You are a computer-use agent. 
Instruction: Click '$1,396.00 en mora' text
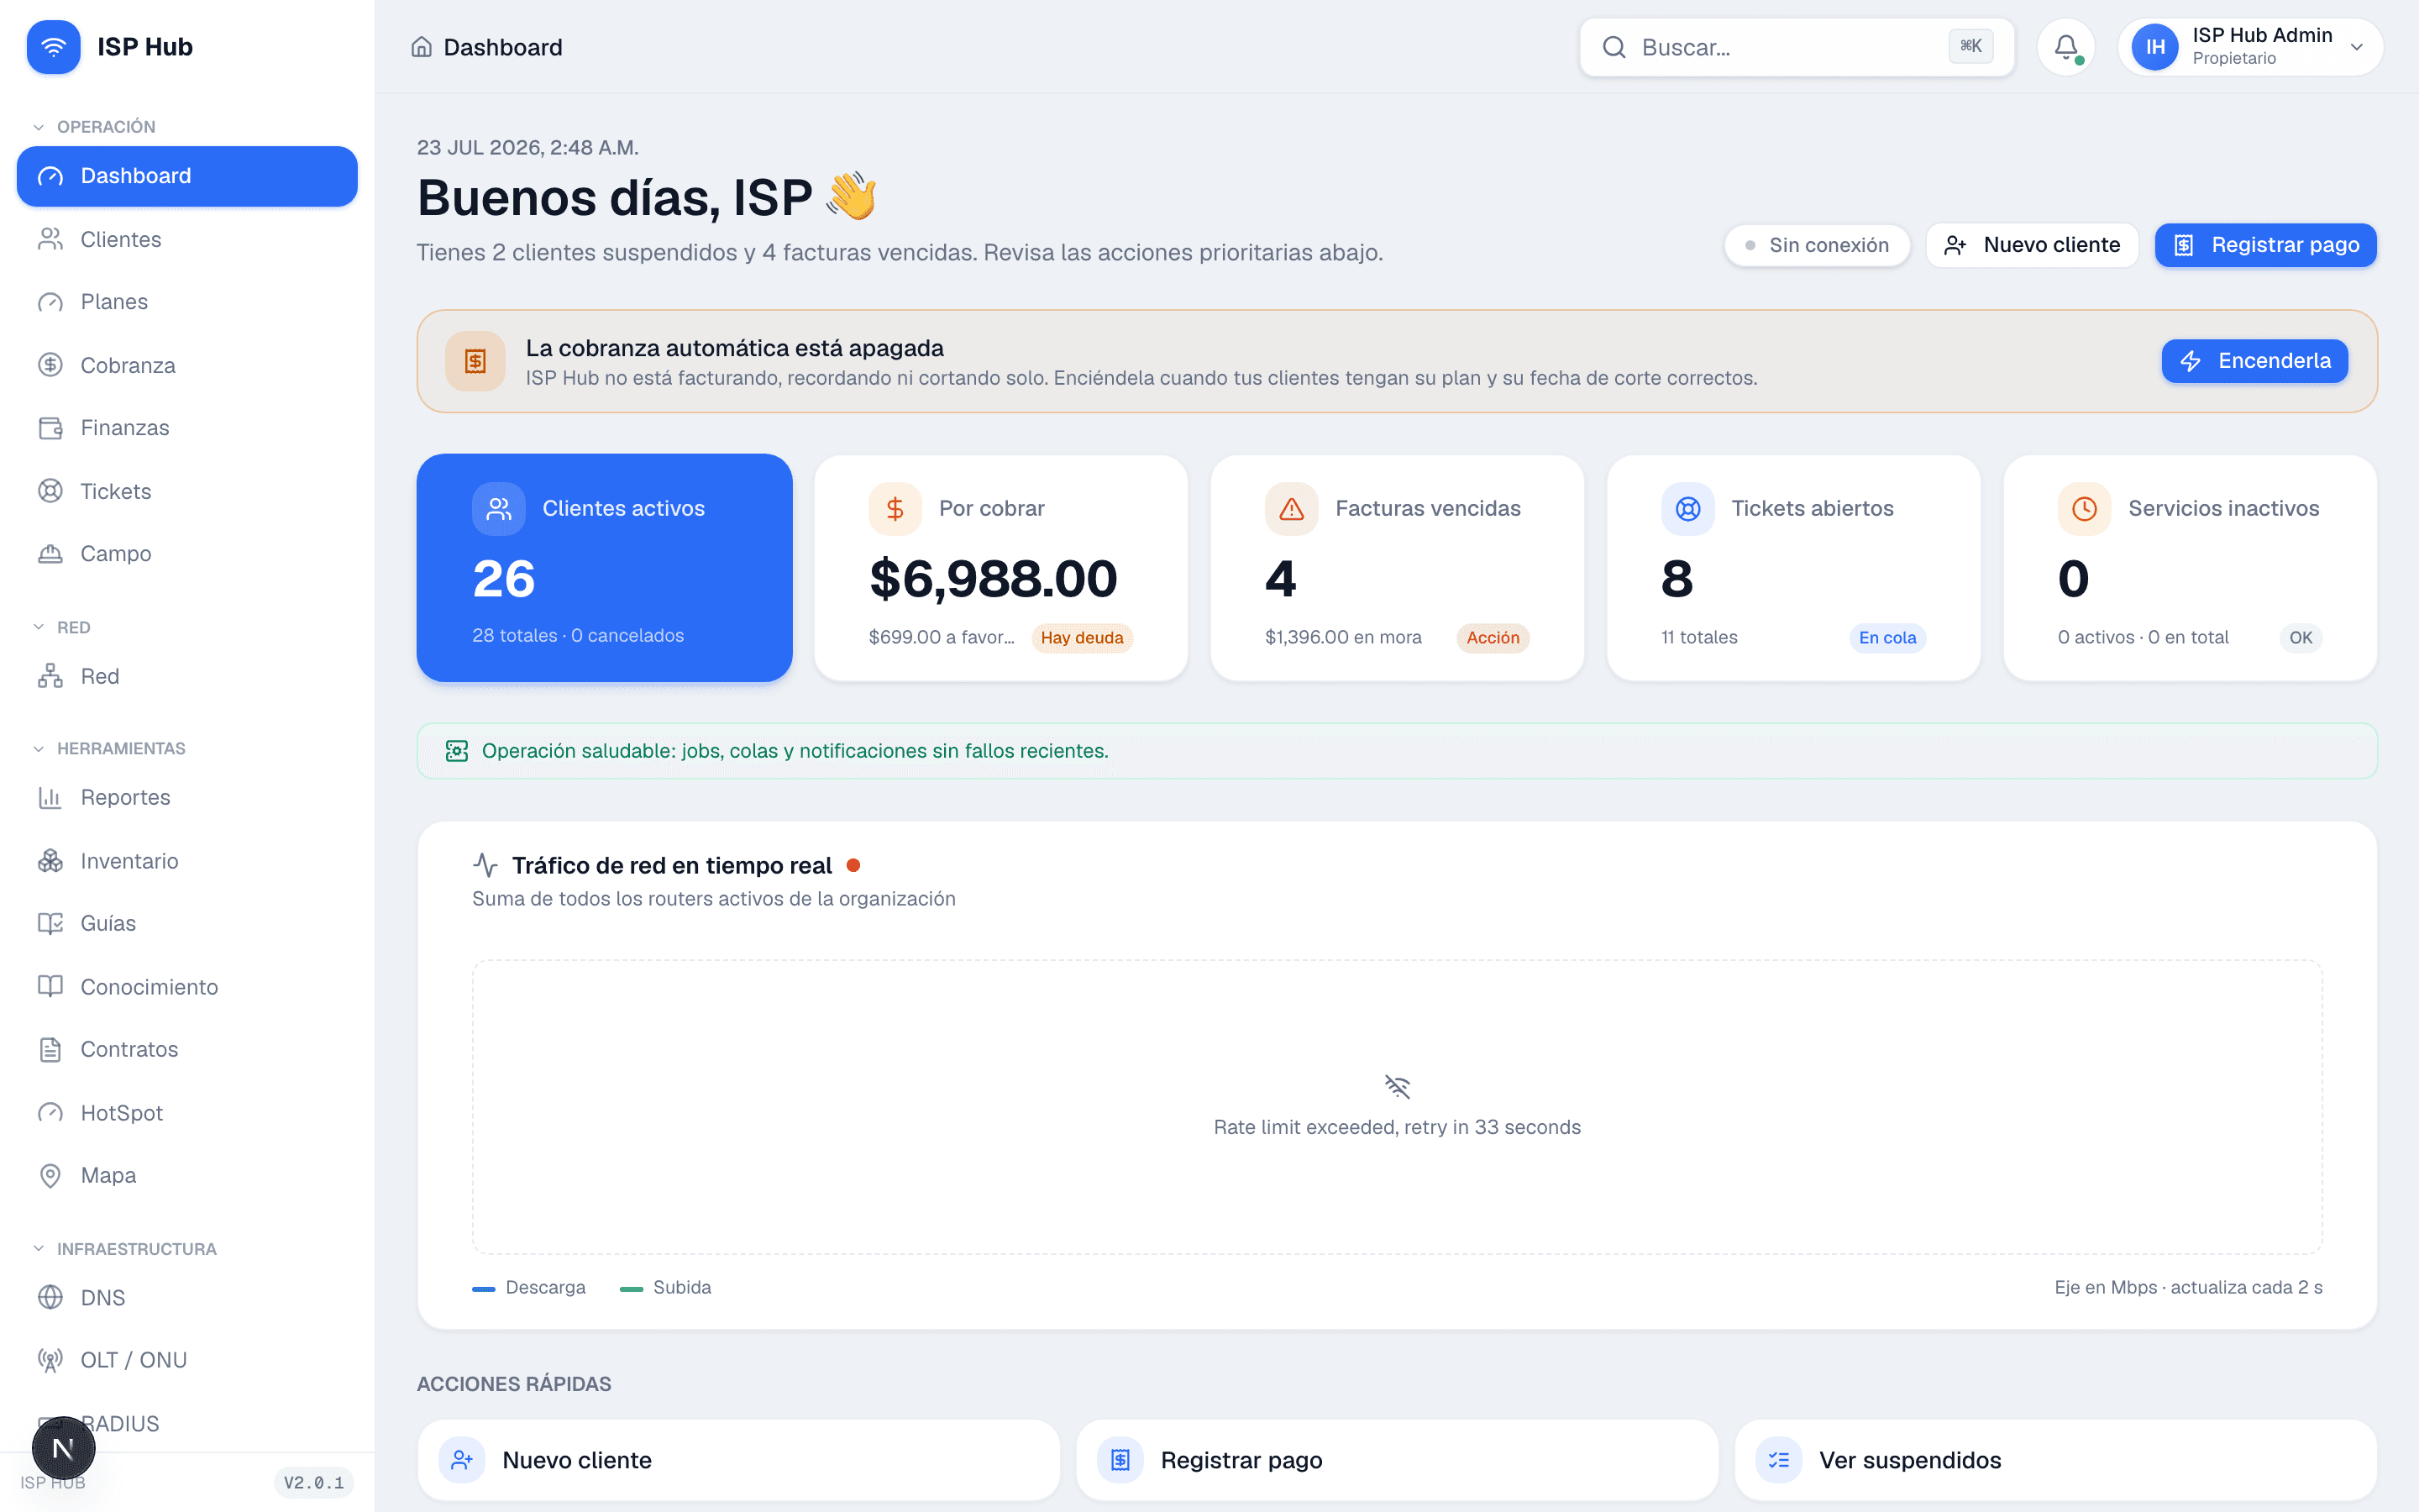point(1342,638)
